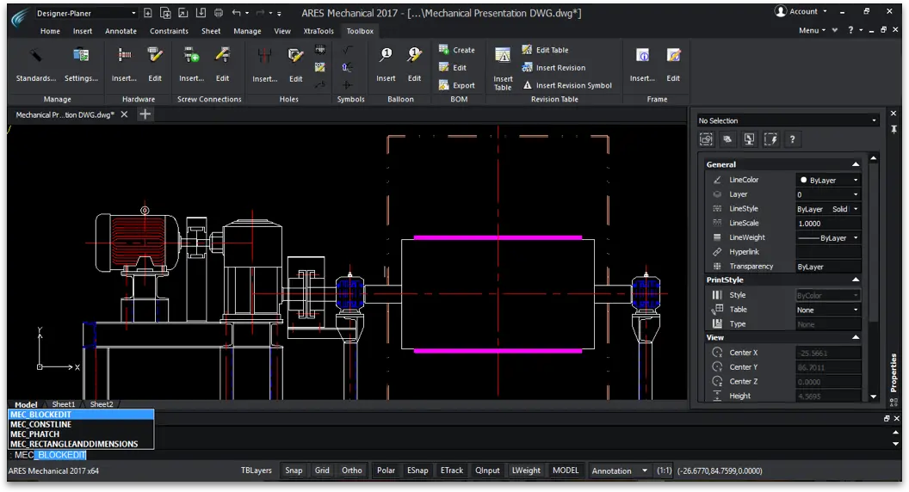Viewport: 909px width, 492px height.
Task: Click the Hyperlink value field
Action: pyautogui.click(x=828, y=252)
